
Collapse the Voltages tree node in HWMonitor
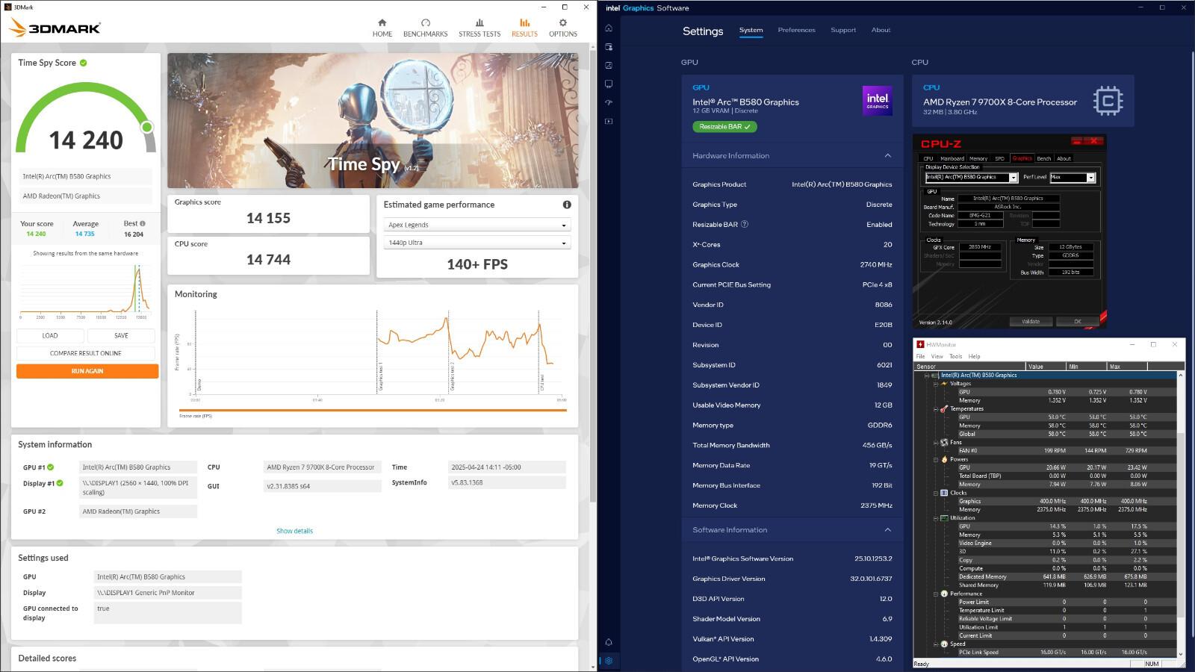point(936,384)
